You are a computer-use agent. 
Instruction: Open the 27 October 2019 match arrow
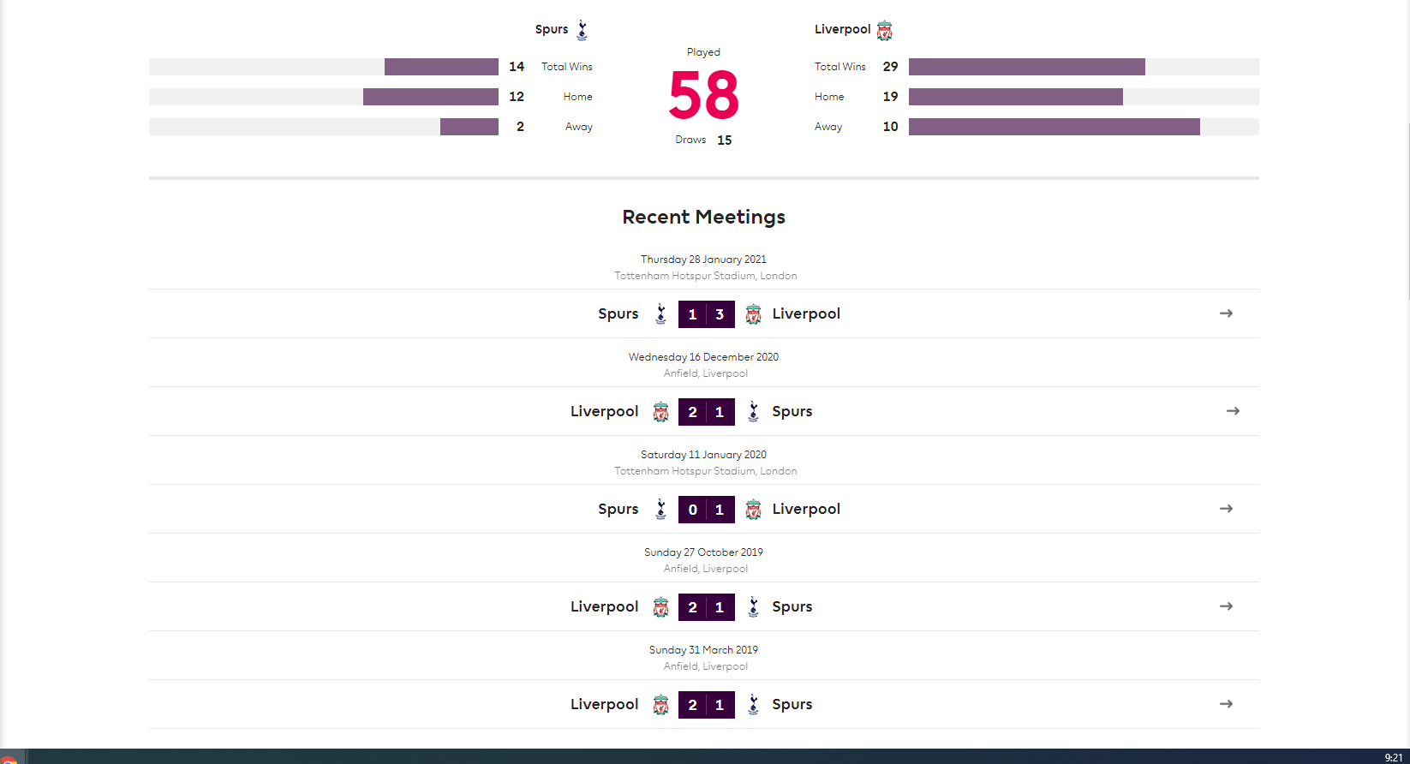click(x=1227, y=606)
